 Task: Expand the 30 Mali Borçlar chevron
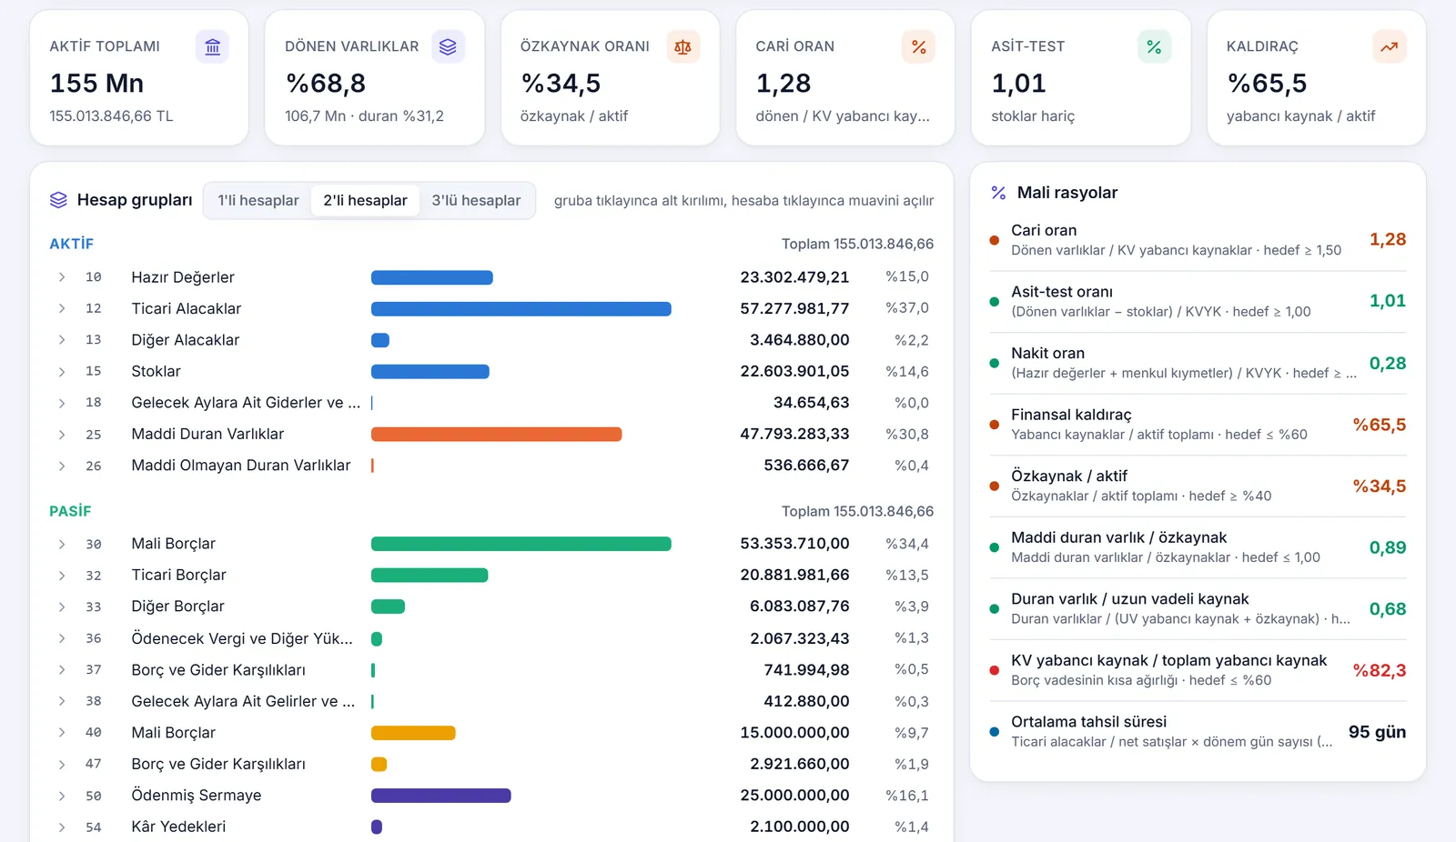(x=62, y=544)
